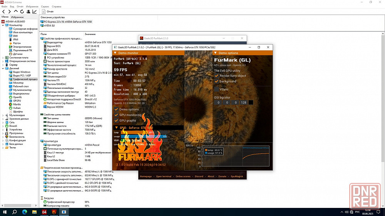Click the Forward navigation arrow in AIDA64 toolbar
This screenshot has height=216, width=385.
10,12
